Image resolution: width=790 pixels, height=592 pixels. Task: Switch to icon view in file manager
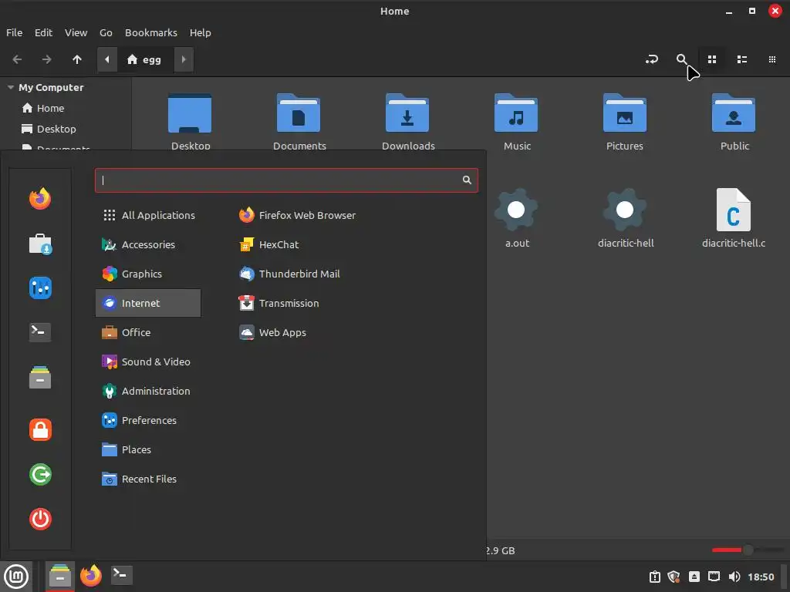(712, 59)
